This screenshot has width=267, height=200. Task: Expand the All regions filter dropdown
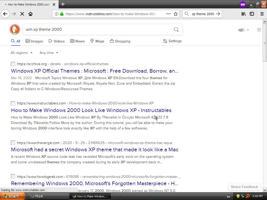(21, 53)
